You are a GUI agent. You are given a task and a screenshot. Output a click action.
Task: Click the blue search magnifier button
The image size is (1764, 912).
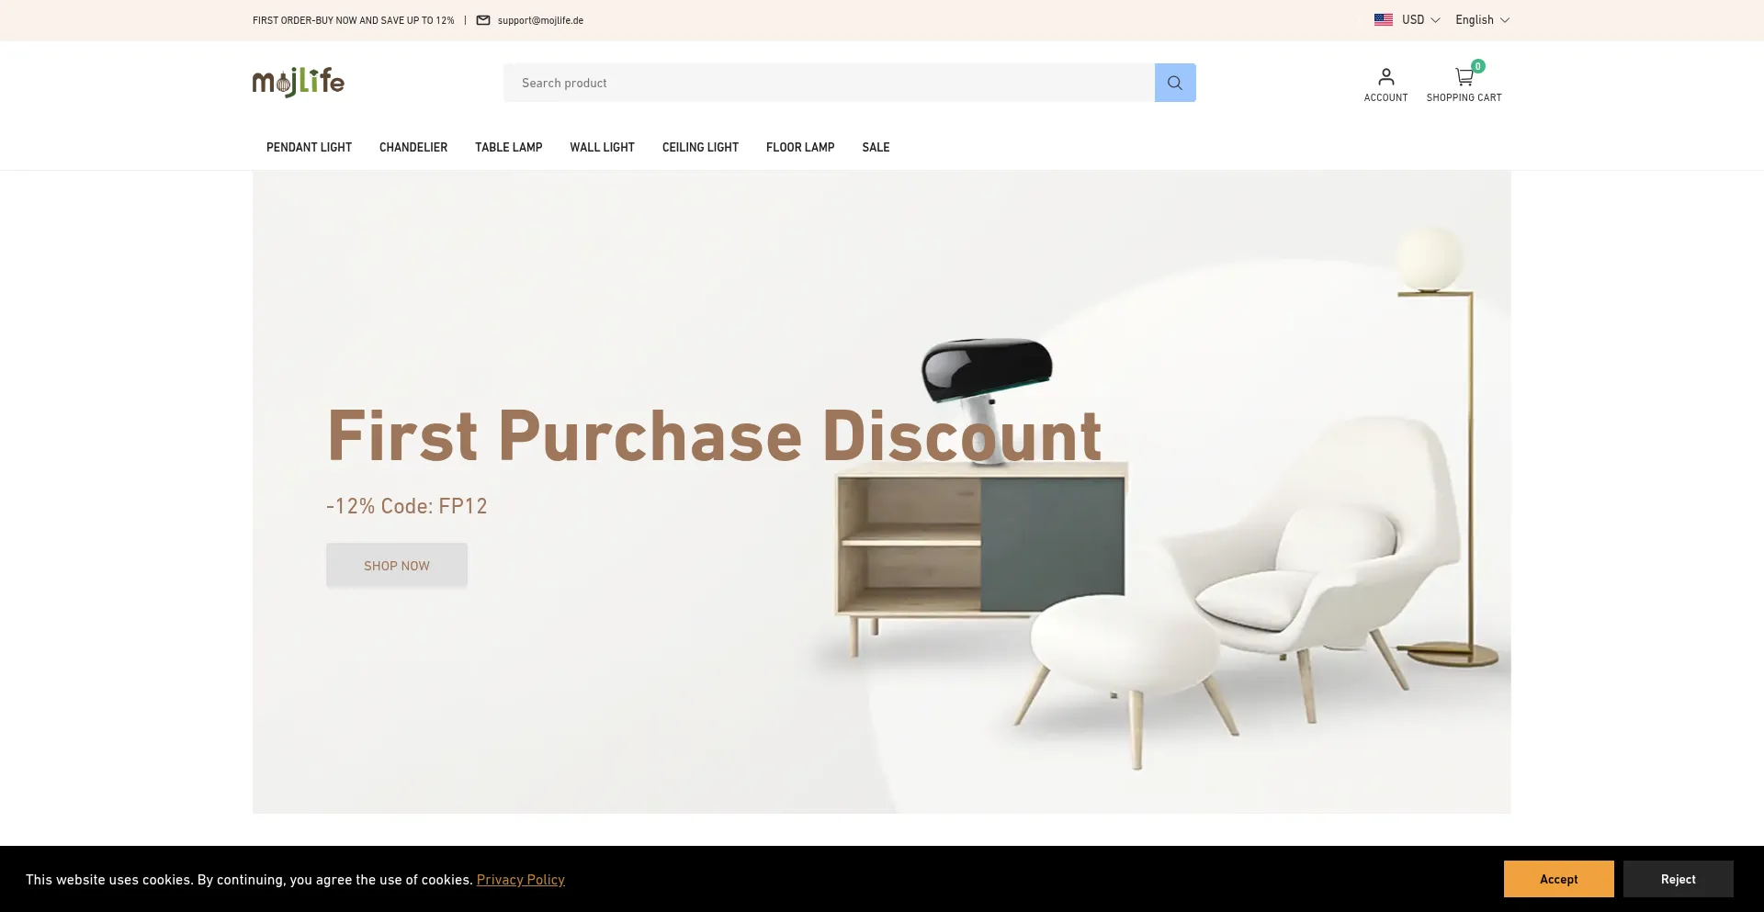[x=1175, y=83]
